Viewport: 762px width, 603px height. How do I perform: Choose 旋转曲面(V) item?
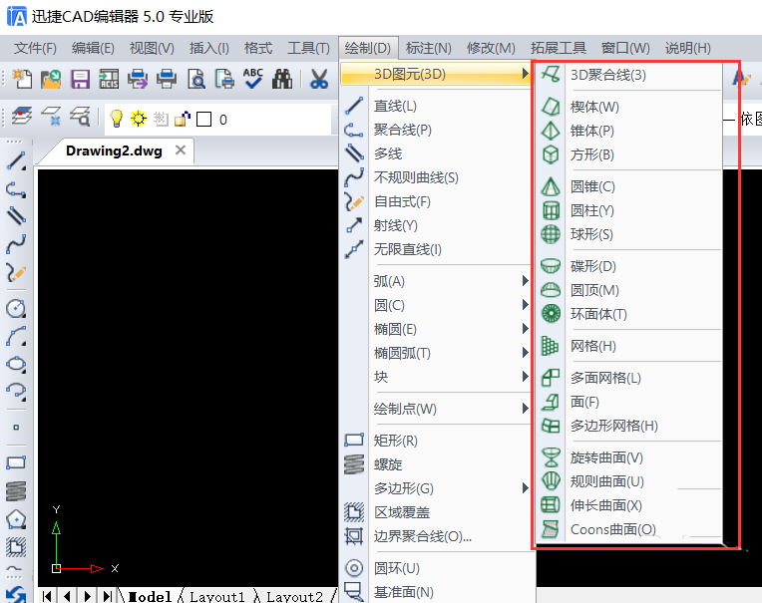tap(628, 457)
